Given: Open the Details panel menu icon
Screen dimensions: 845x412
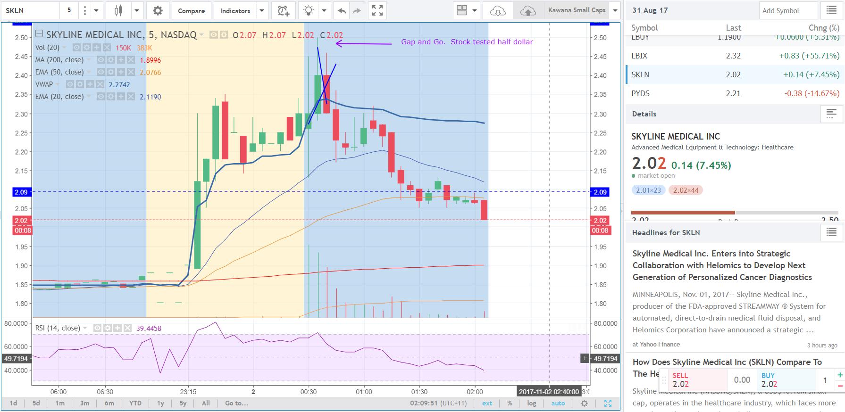Looking at the screenshot, I should (x=831, y=114).
